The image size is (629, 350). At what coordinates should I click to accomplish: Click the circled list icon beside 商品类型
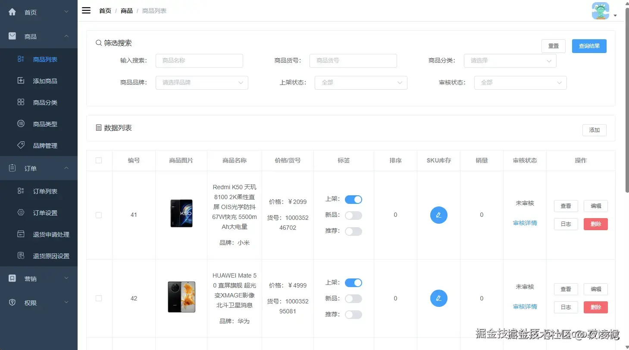(21, 124)
